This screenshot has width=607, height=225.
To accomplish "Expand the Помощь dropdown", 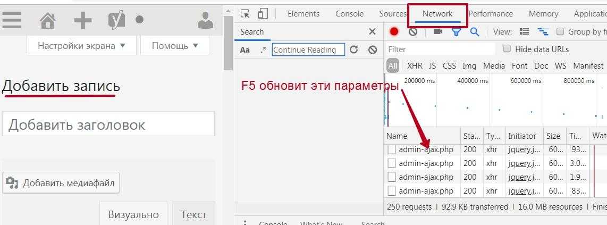I will tap(175, 46).
